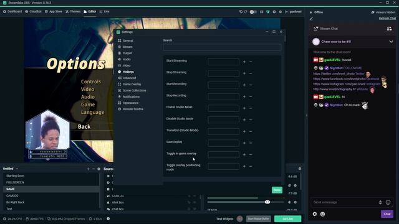The image size is (399, 224).
Task: Click the Start Streaming hotkey field
Action: pyautogui.click(x=223, y=62)
